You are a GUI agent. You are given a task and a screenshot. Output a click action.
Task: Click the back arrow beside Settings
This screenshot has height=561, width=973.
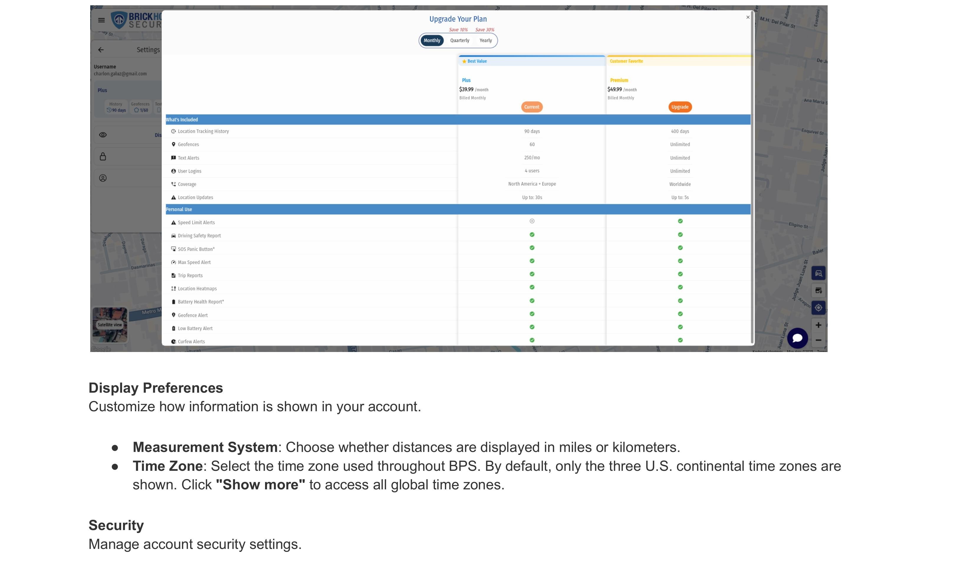pos(101,50)
